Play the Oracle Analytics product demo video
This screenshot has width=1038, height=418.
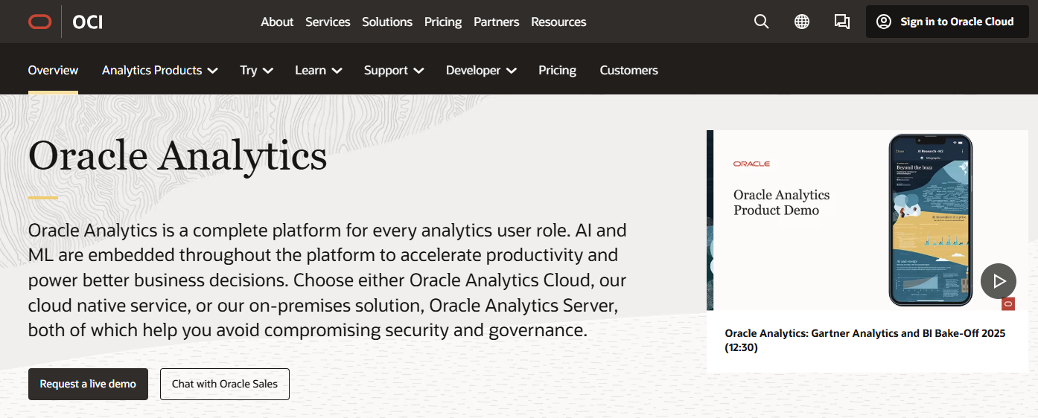998,281
